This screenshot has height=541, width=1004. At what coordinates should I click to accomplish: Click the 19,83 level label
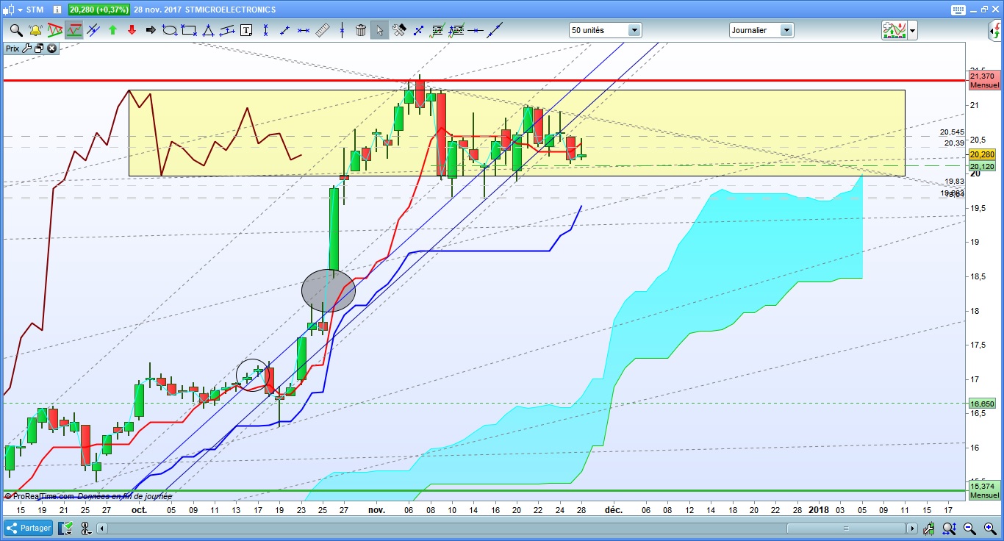point(955,181)
